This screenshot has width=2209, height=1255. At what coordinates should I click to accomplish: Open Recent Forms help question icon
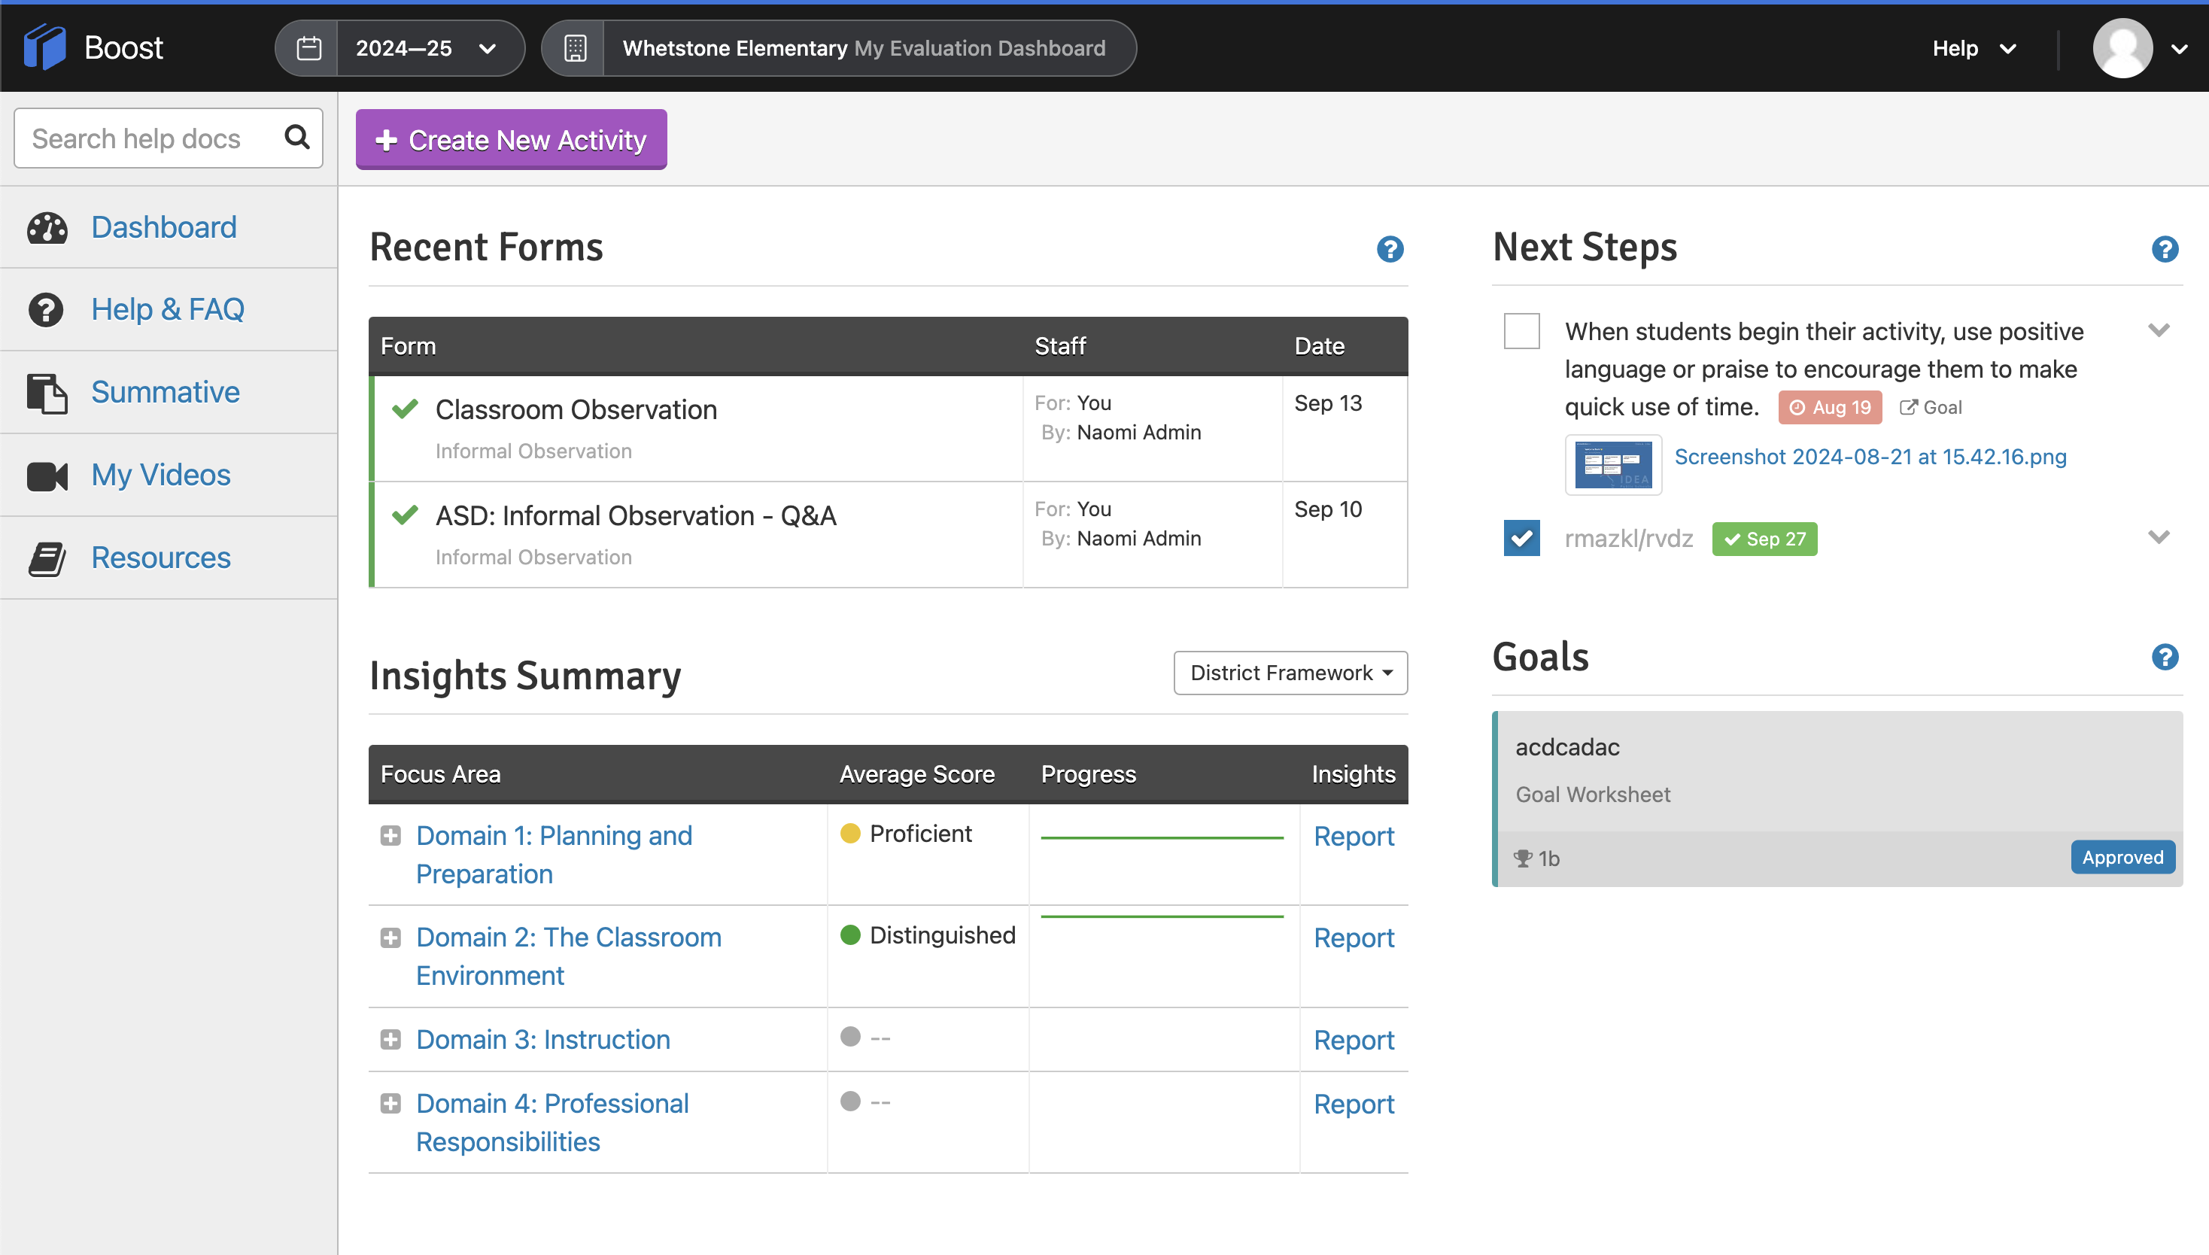coord(1390,249)
